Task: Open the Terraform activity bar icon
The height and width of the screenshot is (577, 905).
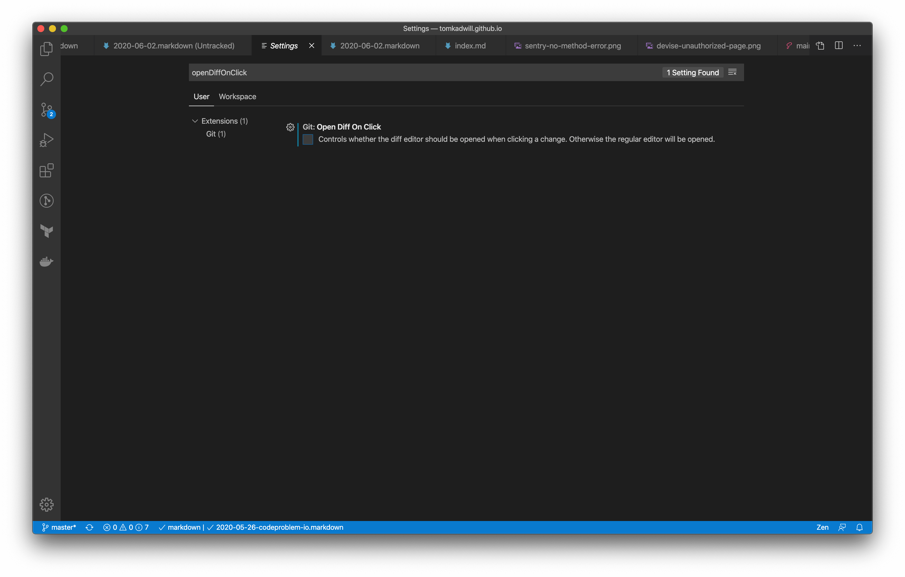Action: (x=47, y=230)
